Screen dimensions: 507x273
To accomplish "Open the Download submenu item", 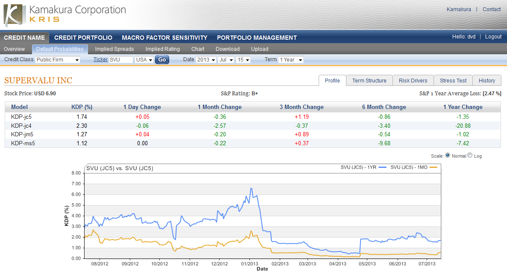I will (x=228, y=49).
